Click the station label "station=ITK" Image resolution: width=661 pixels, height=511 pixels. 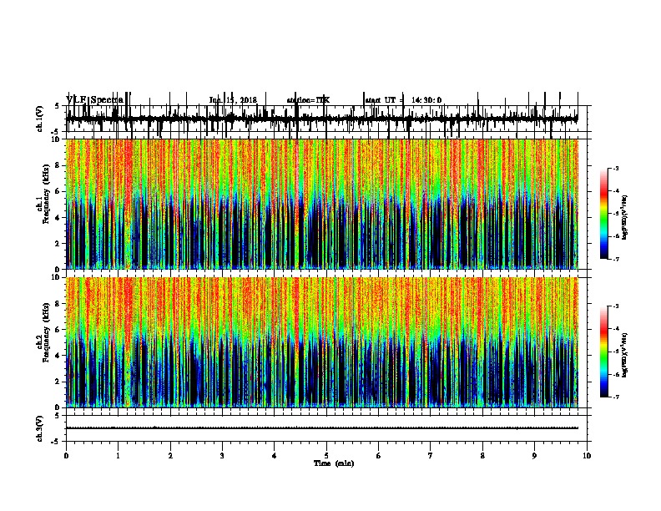308,100
